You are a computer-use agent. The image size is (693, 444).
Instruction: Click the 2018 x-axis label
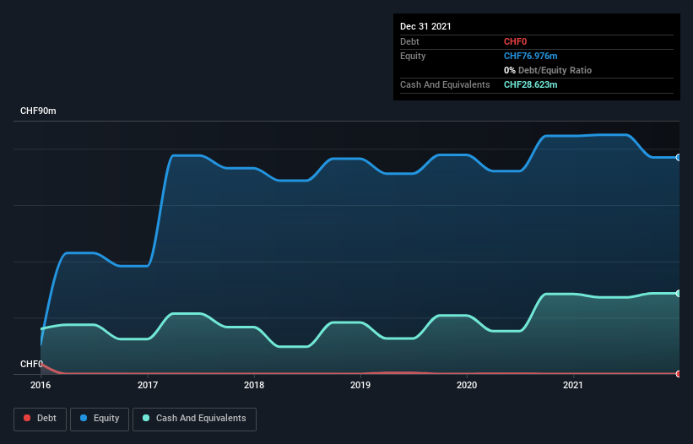click(254, 385)
